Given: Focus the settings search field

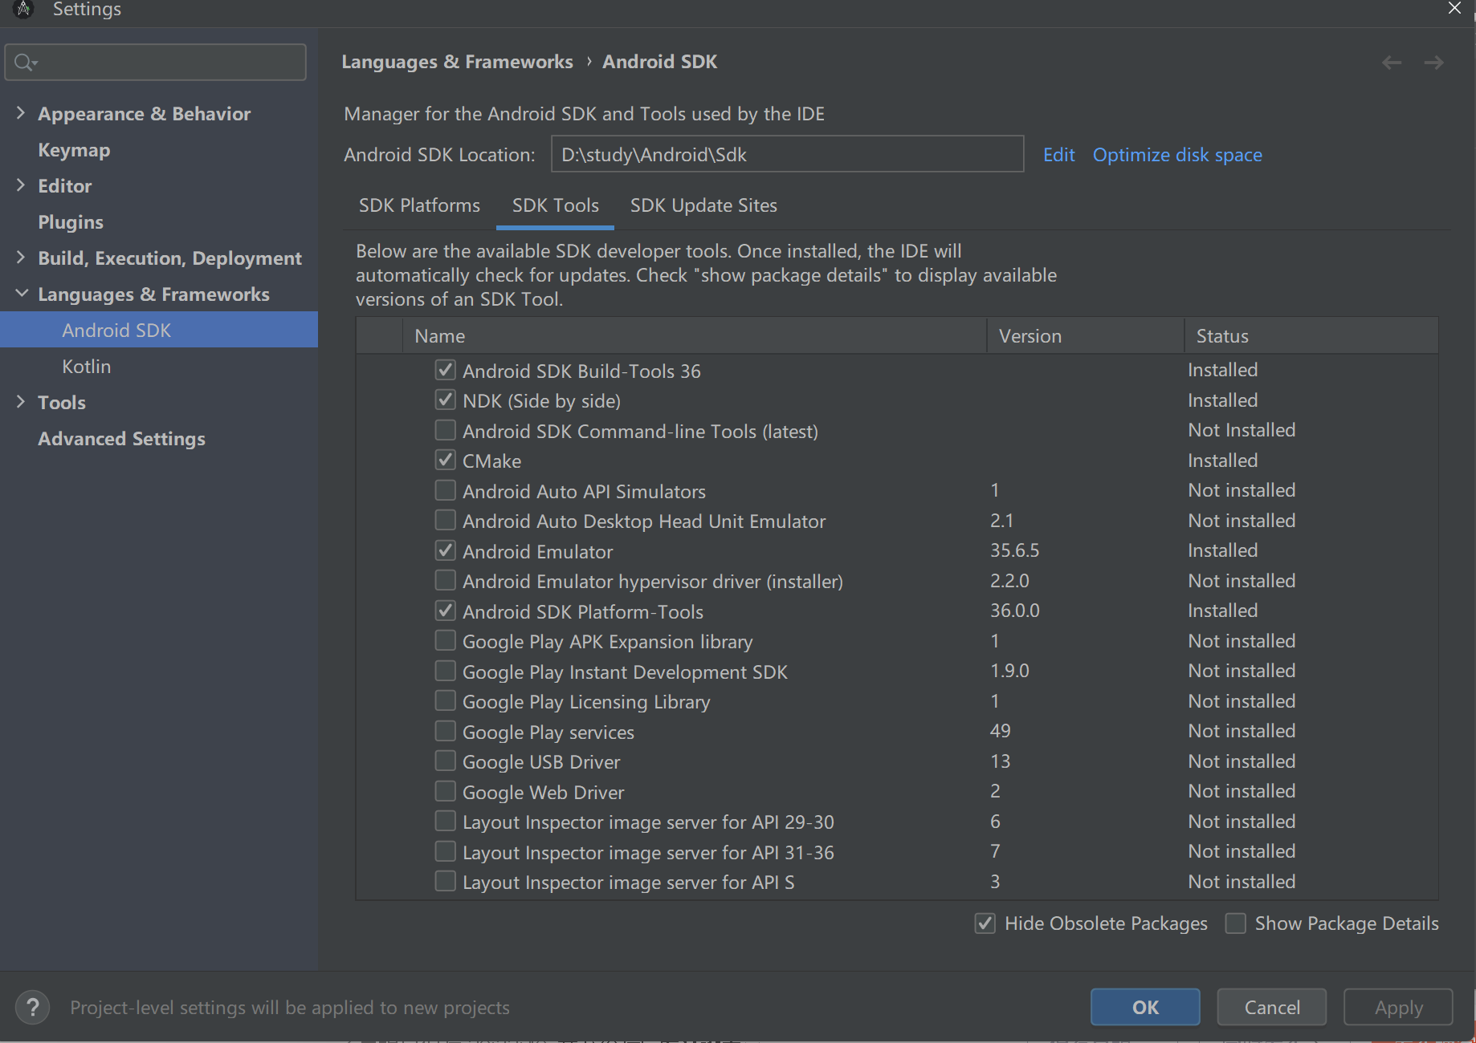Looking at the screenshot, I should 156,63.
